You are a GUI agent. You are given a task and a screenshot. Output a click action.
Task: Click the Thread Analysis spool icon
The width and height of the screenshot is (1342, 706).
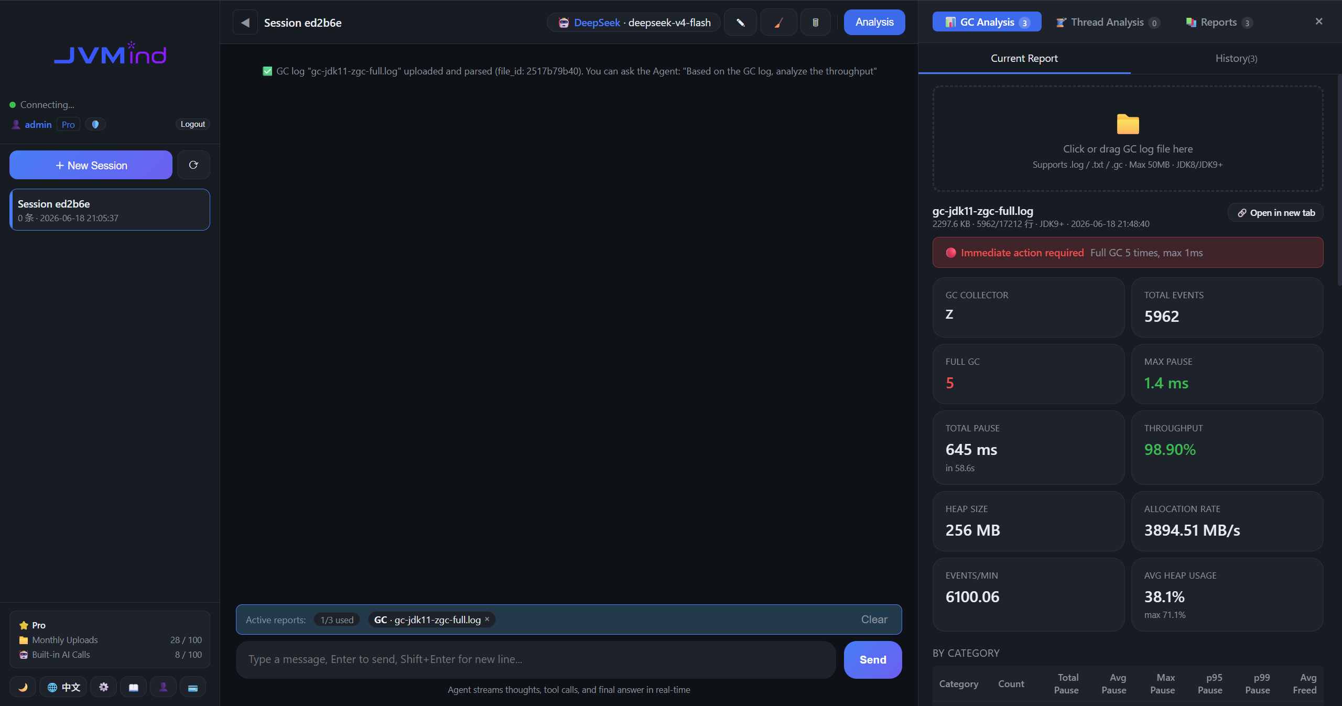(1061, 22)
